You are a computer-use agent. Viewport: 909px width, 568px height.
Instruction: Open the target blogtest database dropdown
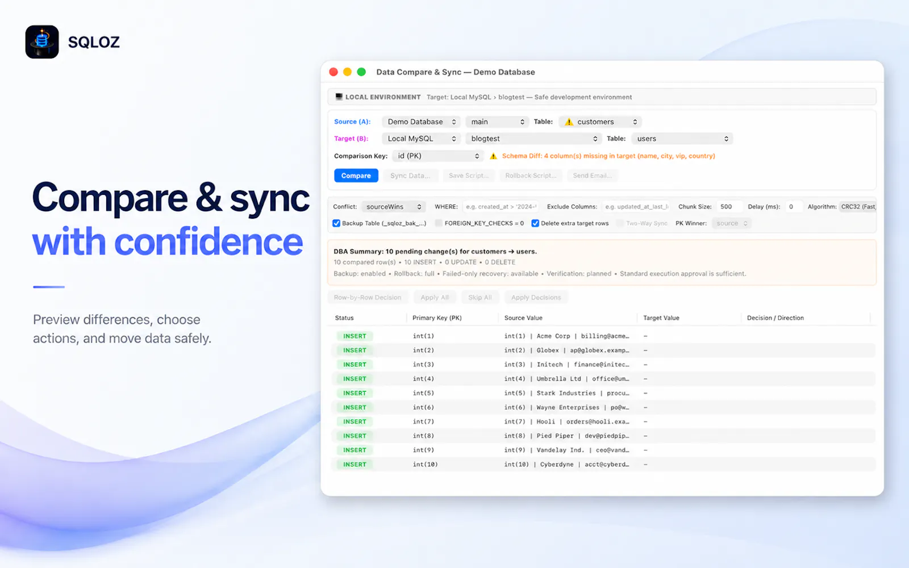pos(533,139)
